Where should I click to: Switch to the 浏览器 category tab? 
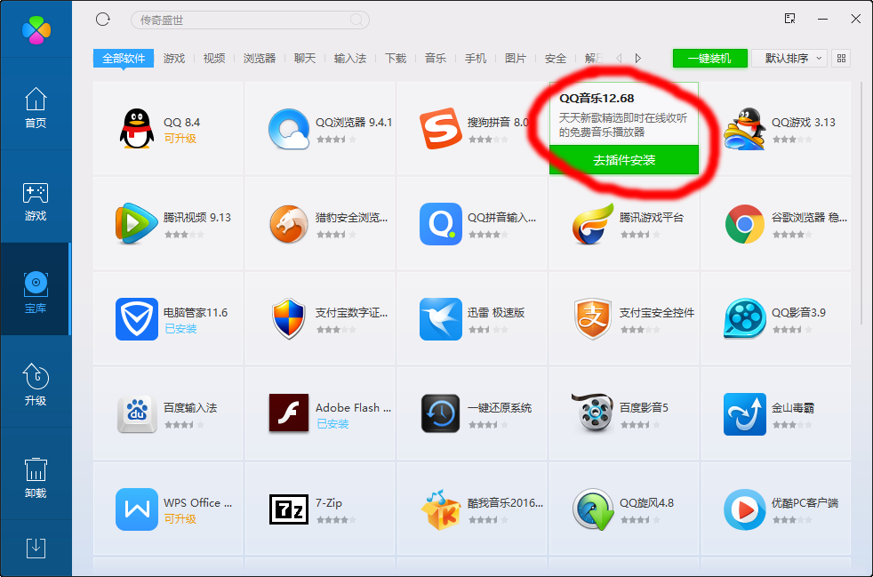coord(260,59)
